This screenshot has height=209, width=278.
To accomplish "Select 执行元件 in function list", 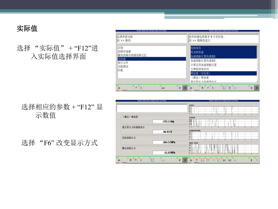I will coord(123,63).
